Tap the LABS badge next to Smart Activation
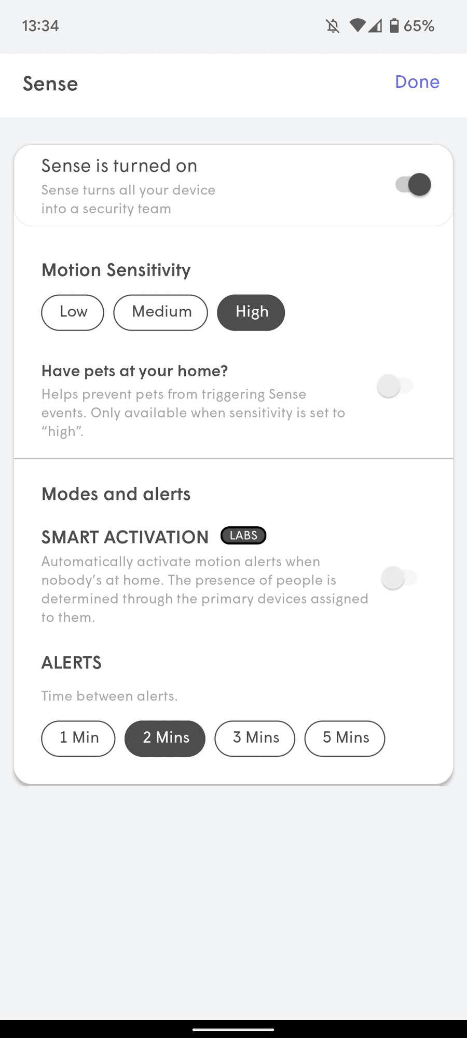Image resolution: width=467 pixels, height=1038 pixels. 243,536
